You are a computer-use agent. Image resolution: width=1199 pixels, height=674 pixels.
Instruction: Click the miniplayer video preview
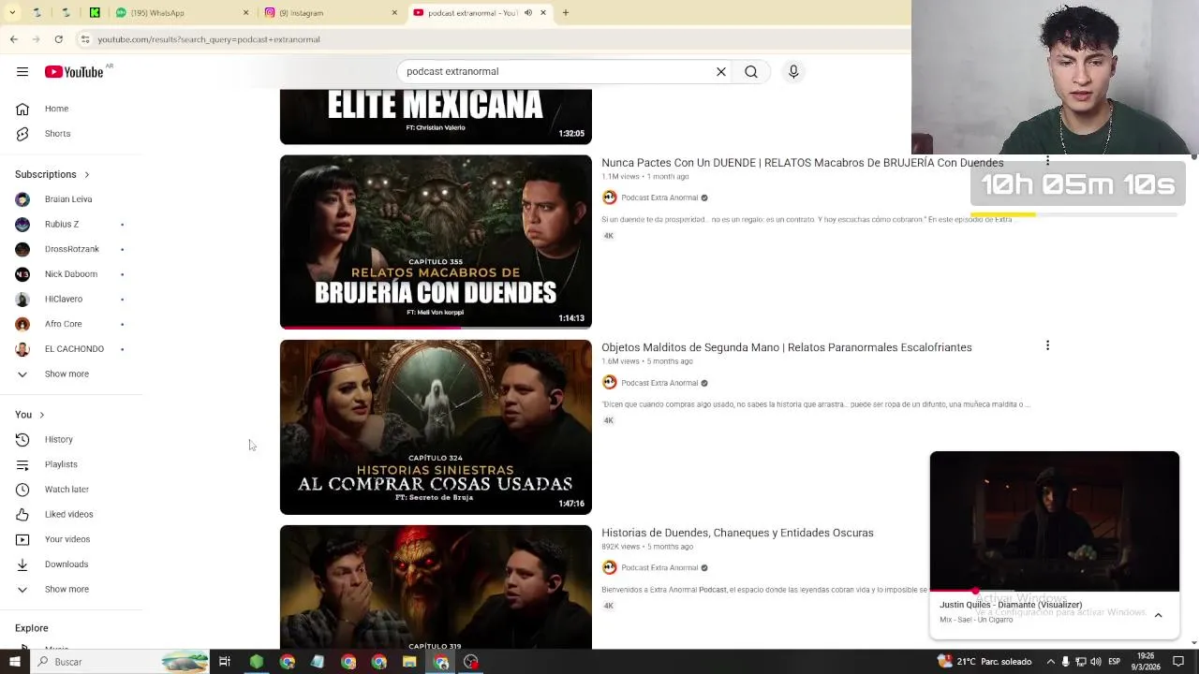point(1055,521)
